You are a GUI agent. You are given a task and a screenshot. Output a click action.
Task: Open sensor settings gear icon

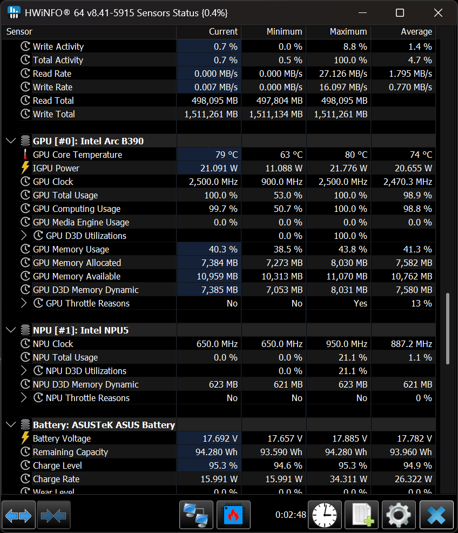click(x=399, y=515)
